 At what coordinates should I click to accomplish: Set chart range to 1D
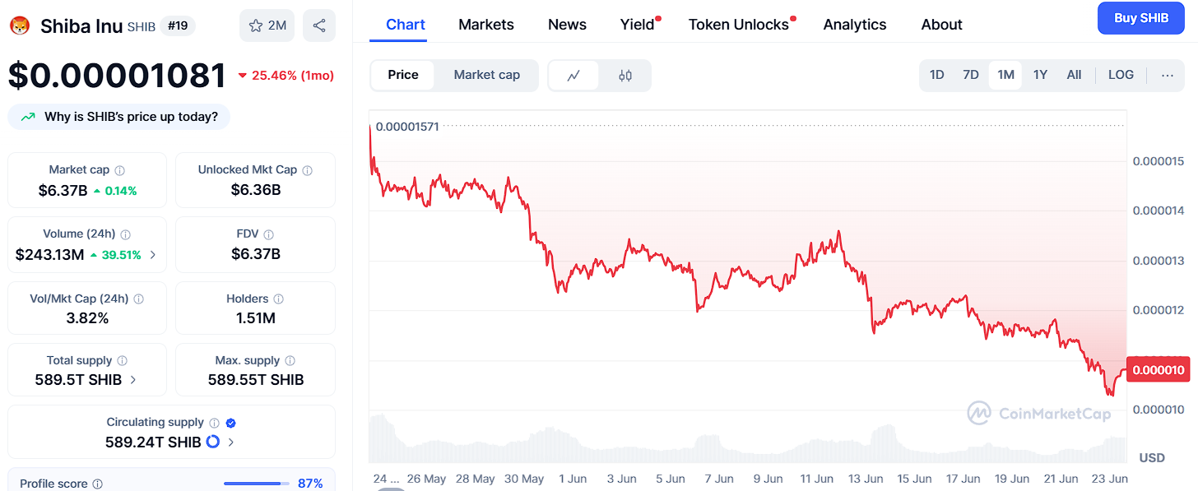click(936, 75)
